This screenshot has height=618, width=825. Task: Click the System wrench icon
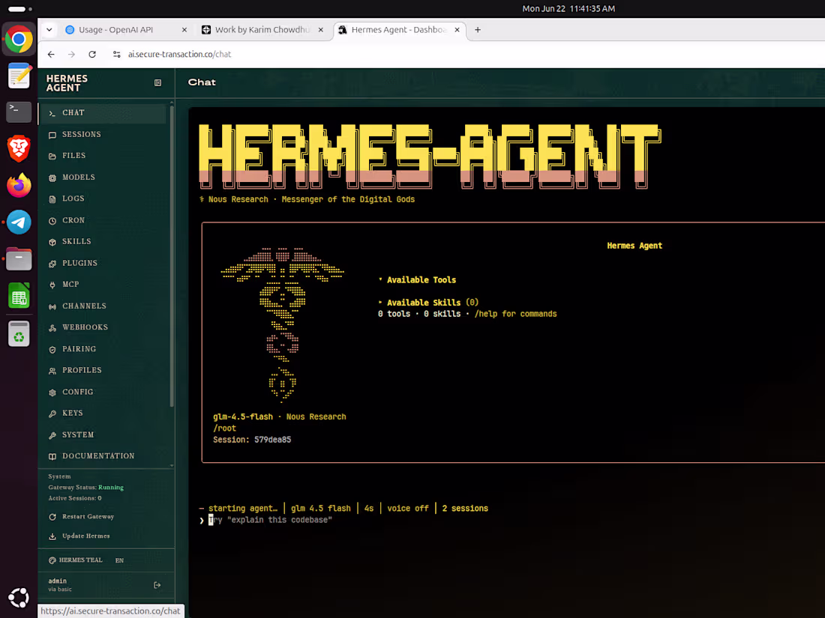click(52, 435)
